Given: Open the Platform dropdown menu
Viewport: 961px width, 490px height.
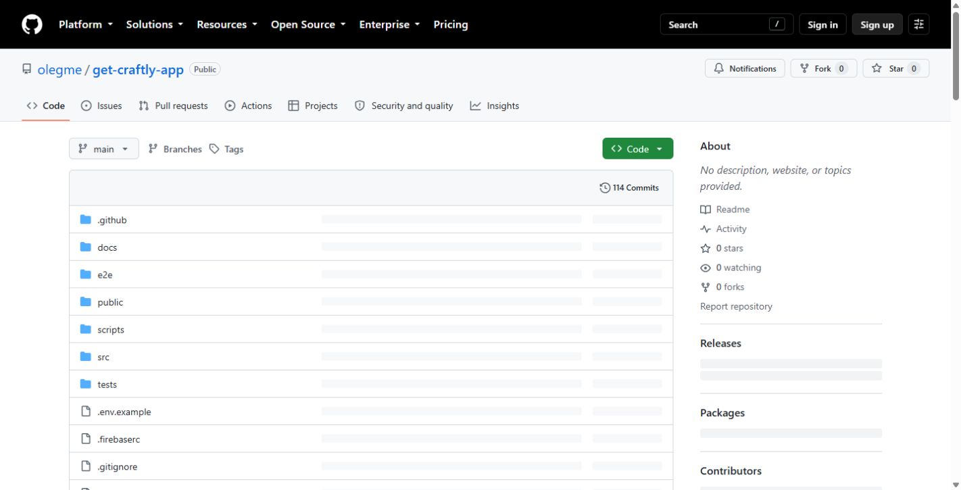Looking at the screenshot, I should pos(85,24).
